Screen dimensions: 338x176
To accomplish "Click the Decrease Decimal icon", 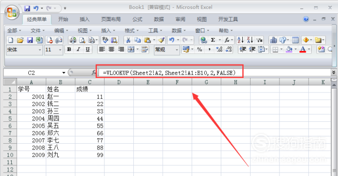I will point(229,49).
